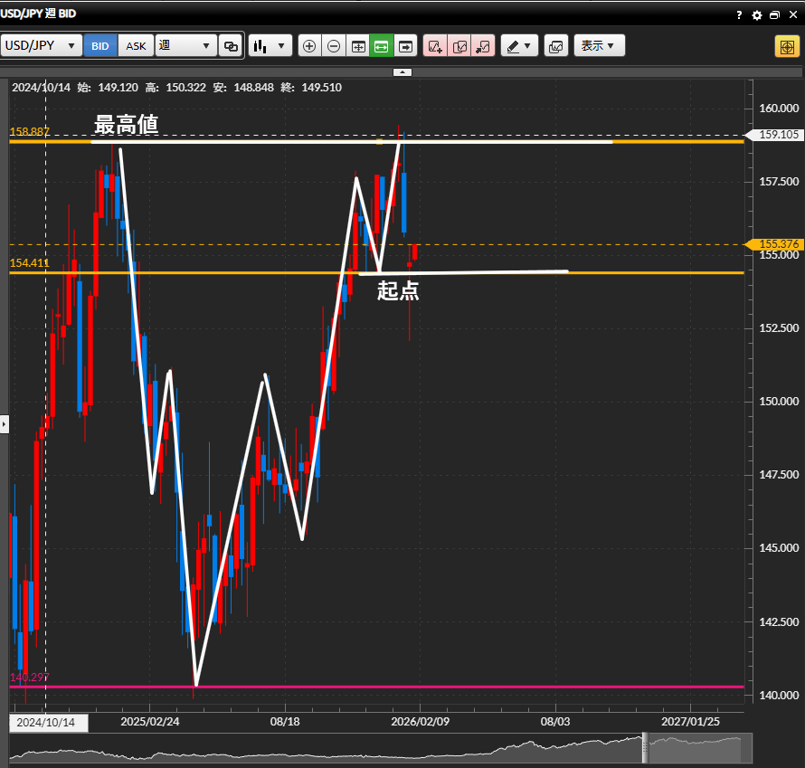This screenshot has width=805, height=768.
Task: Click the compare chart overlay icon
Action: (459, 46)
